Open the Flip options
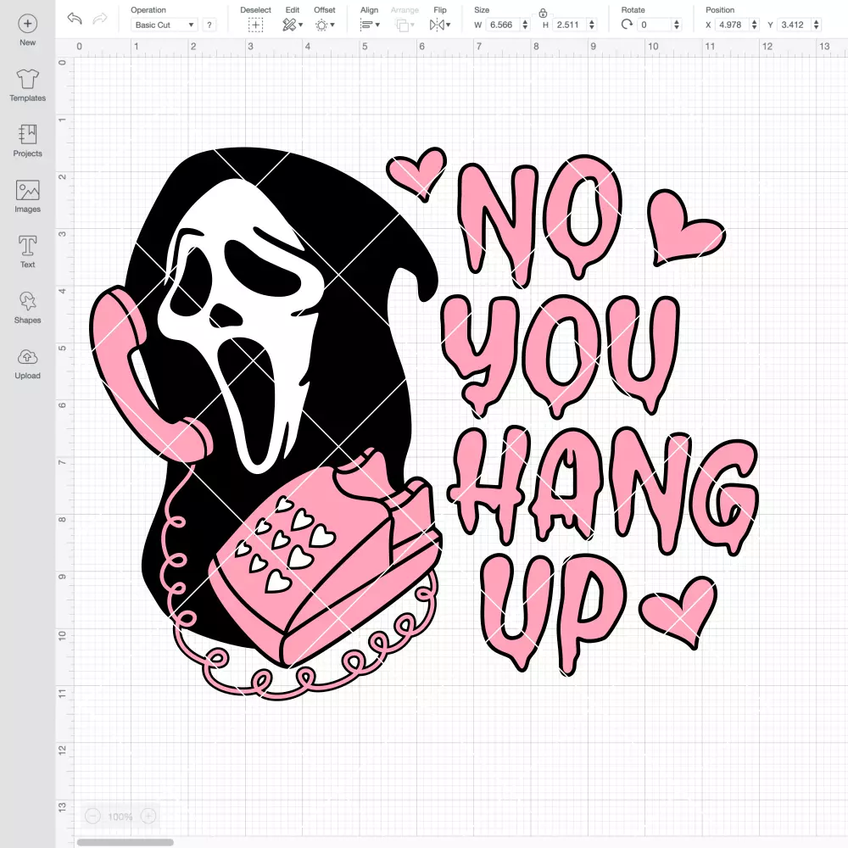Screen dimensions: 848x848 (x=440, y=25)
